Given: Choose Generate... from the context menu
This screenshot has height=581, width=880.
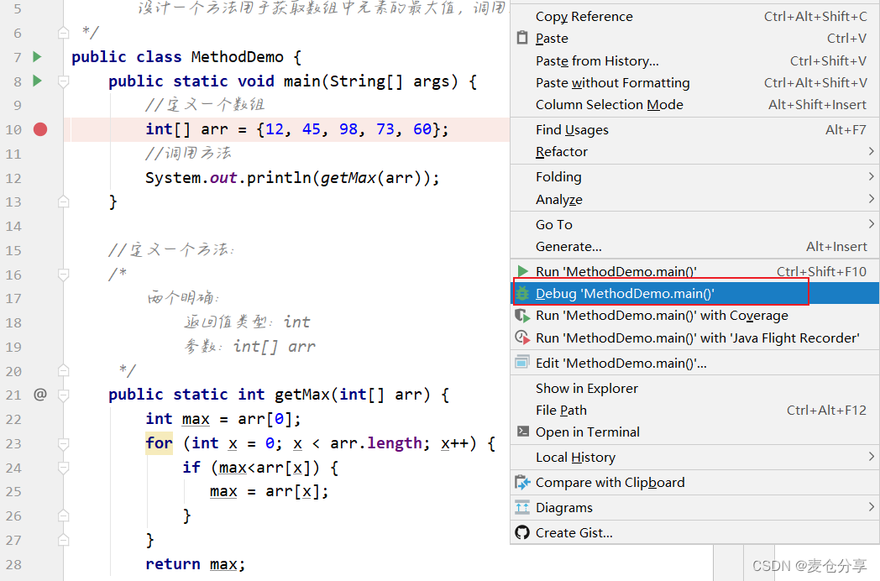Looking at the screenshot, I should coord(694,247).
